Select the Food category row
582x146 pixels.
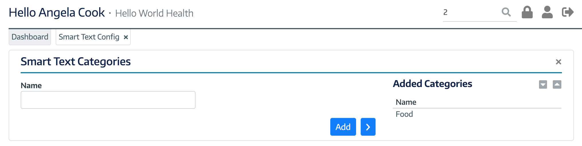(x=477, y=114)
